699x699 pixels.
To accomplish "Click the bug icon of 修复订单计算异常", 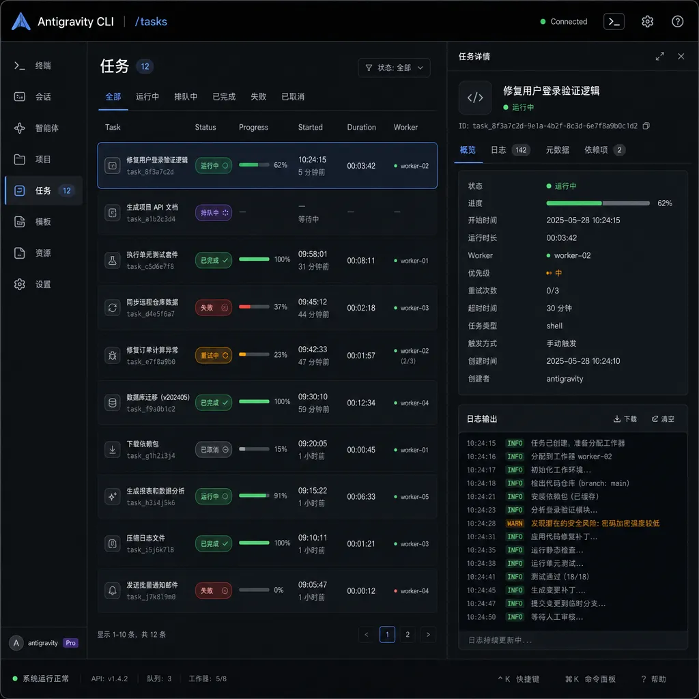I will [x=113, y=355].
